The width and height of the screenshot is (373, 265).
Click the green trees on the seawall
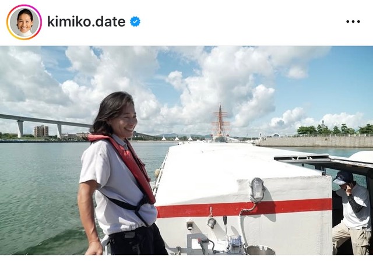[x=335, y=129]
